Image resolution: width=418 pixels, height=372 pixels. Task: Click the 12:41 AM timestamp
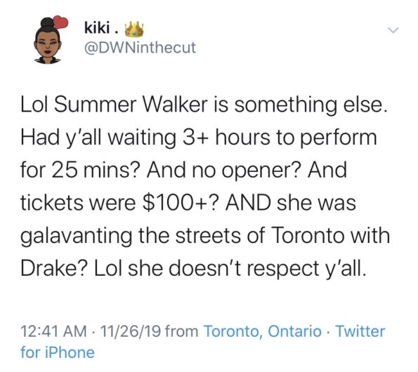(53, 331)
